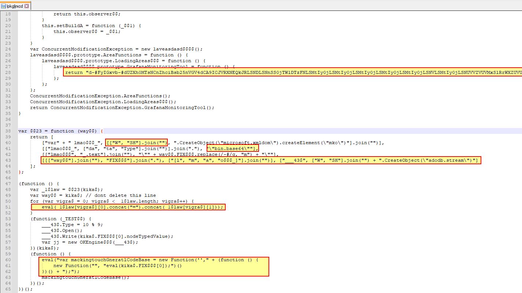Click the '(function (_TEST$$) {' line
522x293 pixels.
[x=60, y=219]
